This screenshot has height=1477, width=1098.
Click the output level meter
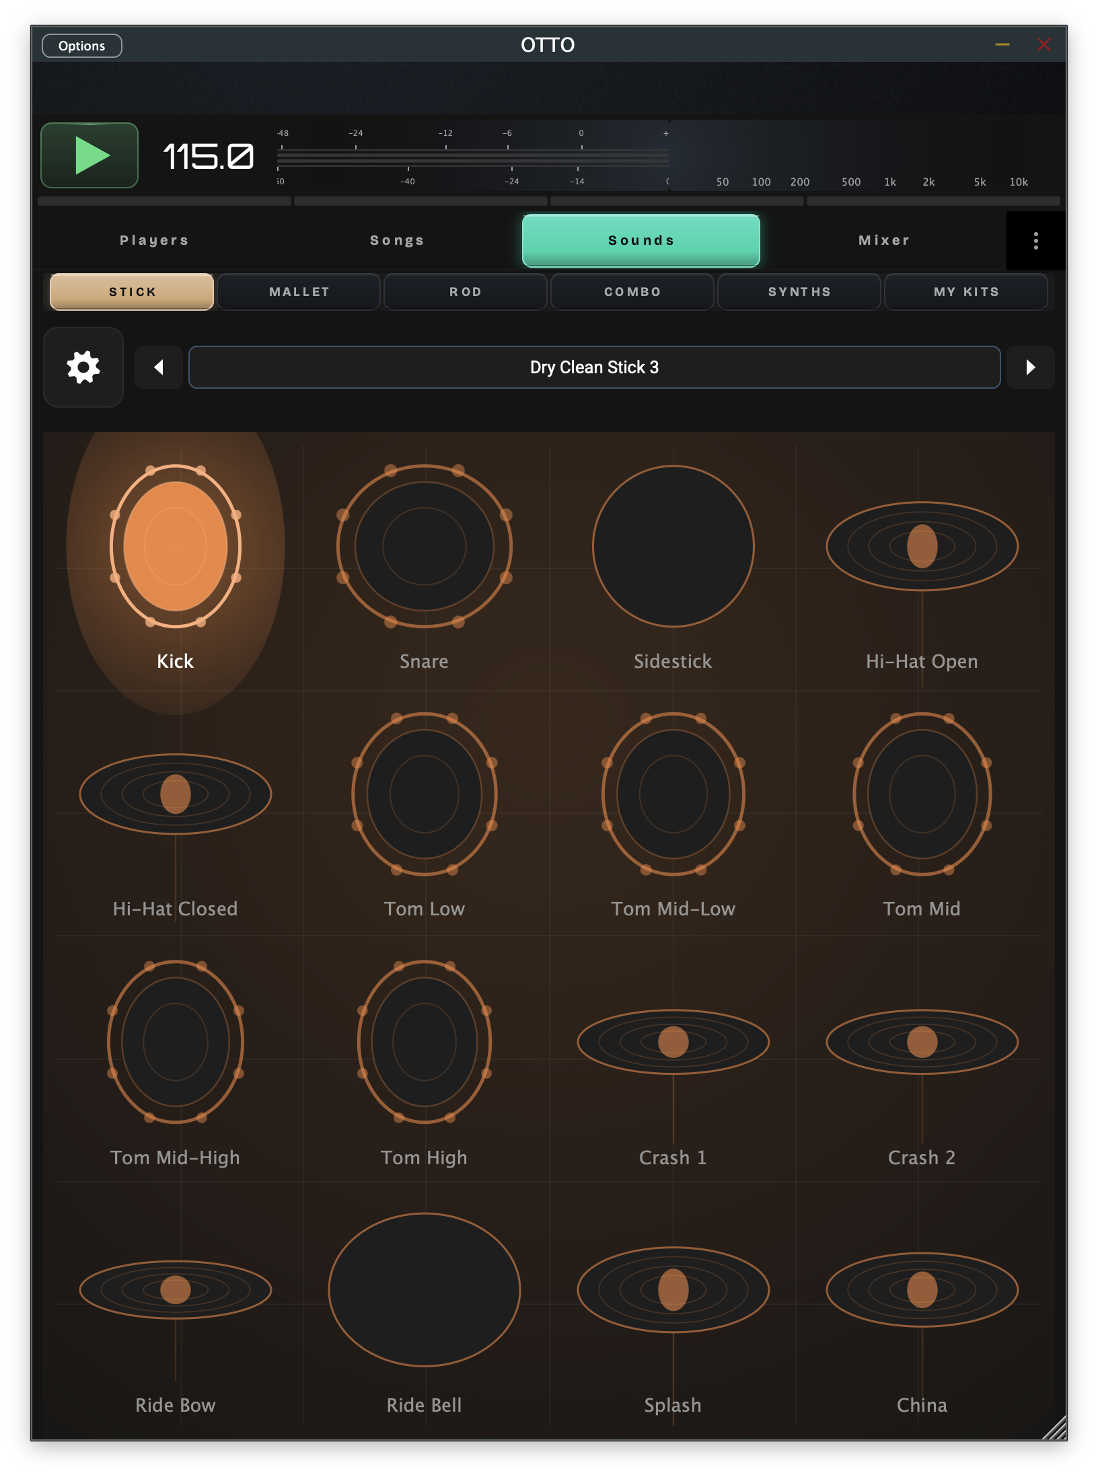click(473, 157)
